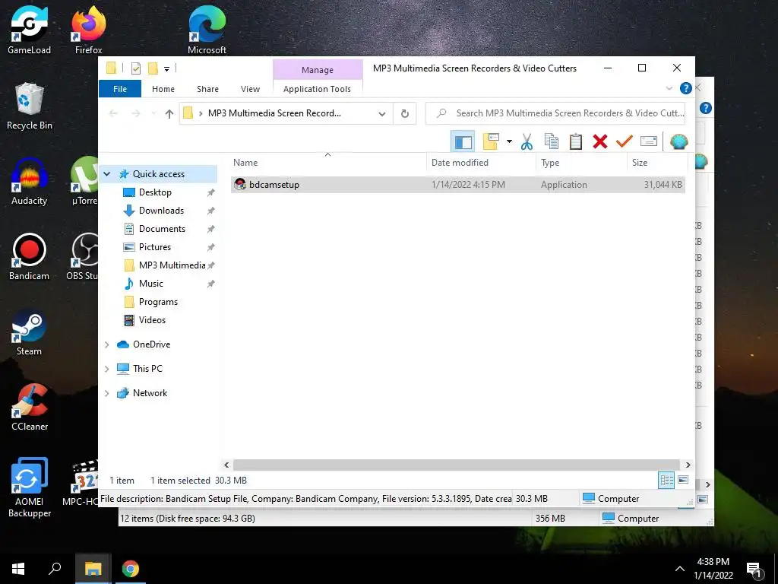This screenshot has width=778, height=584.
Task: Select the CCleaner desktop shortcut
Action: click(30, 408)
